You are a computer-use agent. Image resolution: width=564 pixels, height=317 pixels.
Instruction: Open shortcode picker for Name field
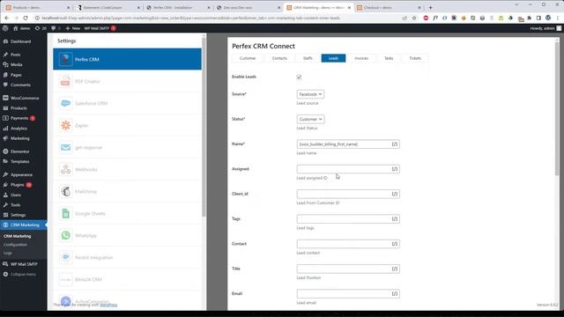[x=395, y=144]
